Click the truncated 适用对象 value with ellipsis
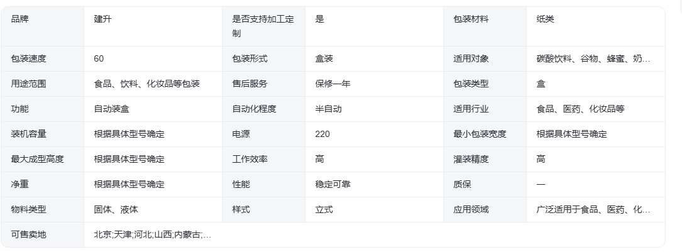Screen dimensions: 682x252 593,58
